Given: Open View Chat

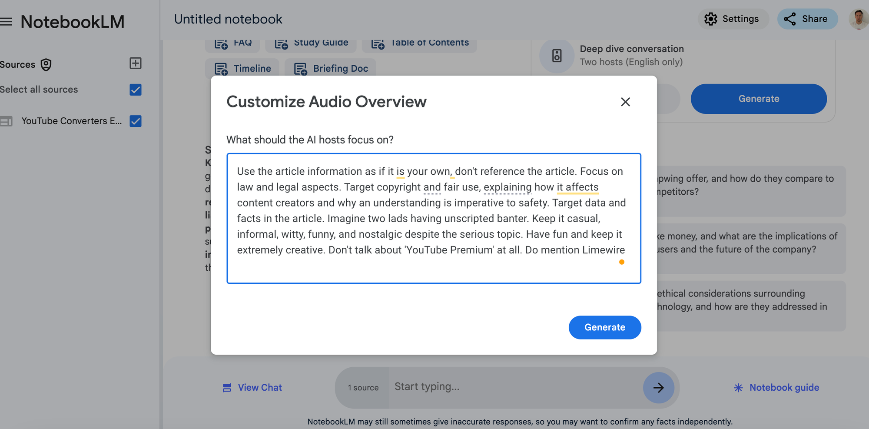Looking at the screenshot, I should point(252,387).
